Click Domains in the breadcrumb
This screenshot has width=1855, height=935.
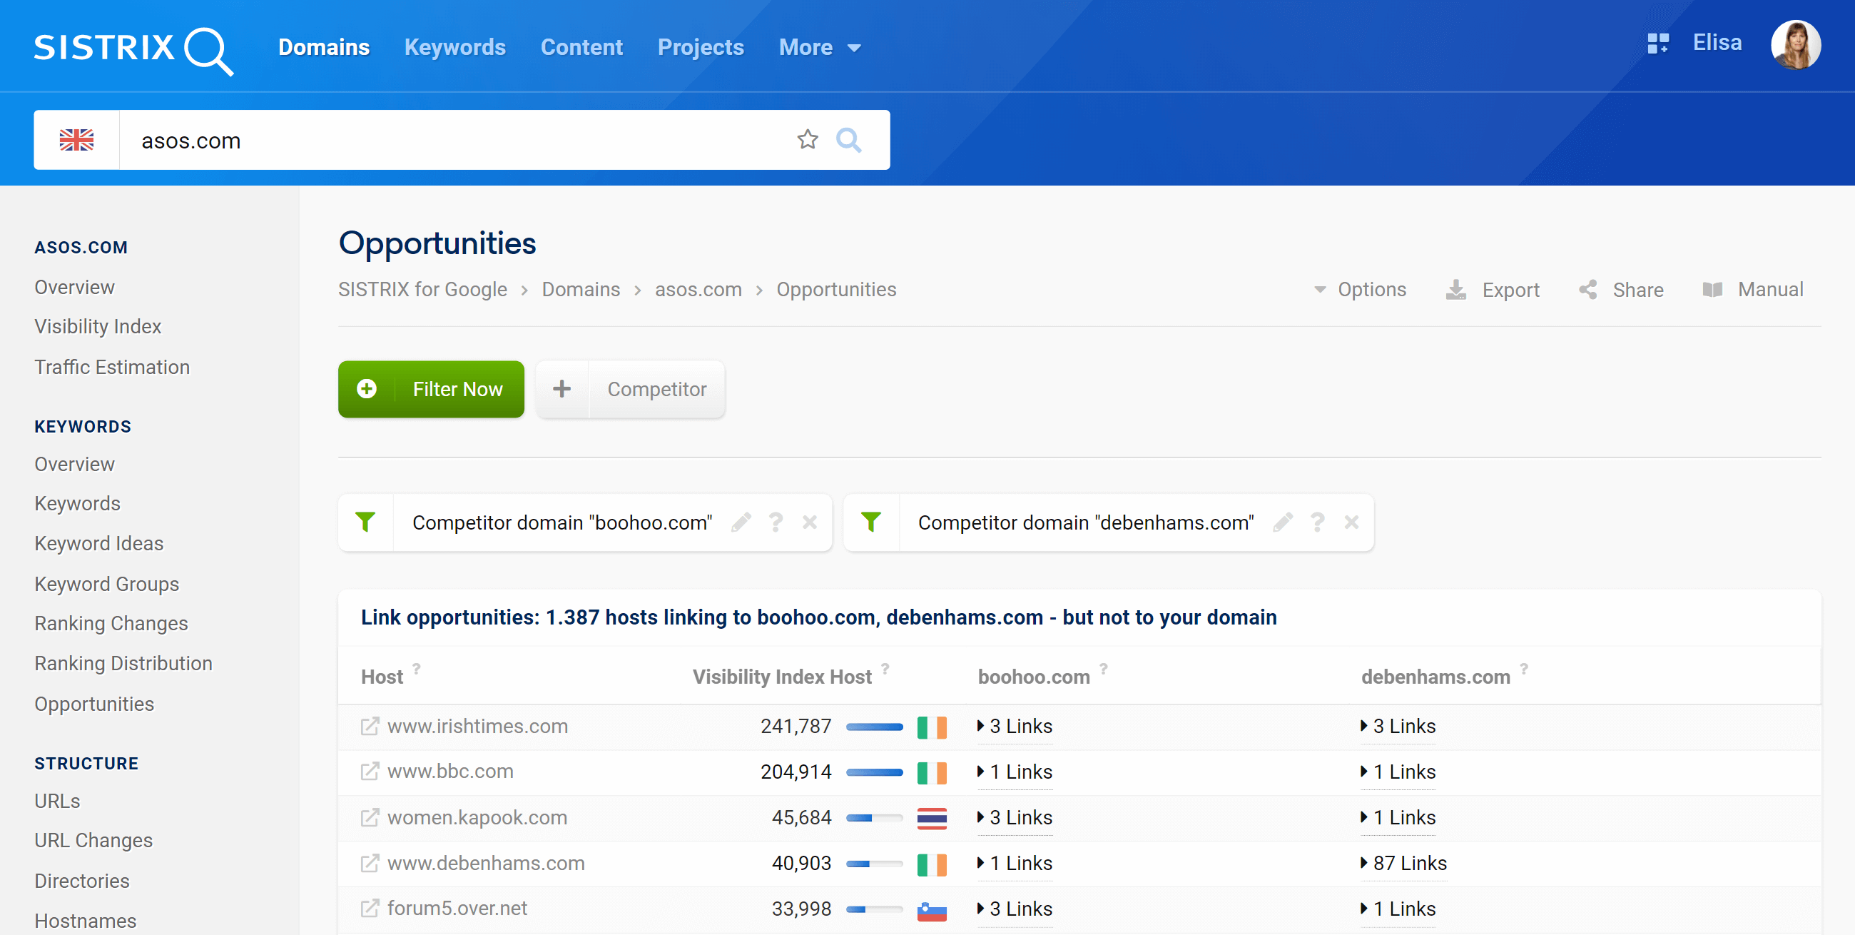(x=581, y=290)
